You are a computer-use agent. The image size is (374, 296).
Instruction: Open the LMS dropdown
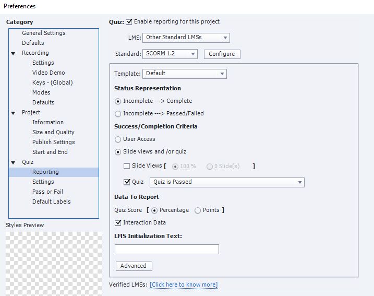pyautogui.click(x=186, y=38)
